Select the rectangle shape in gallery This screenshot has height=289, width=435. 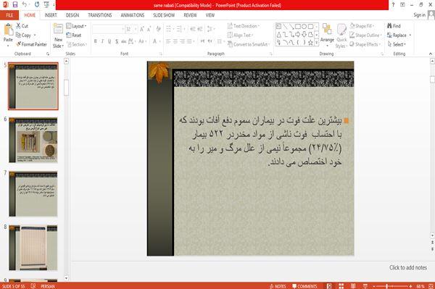pos(298,26)
